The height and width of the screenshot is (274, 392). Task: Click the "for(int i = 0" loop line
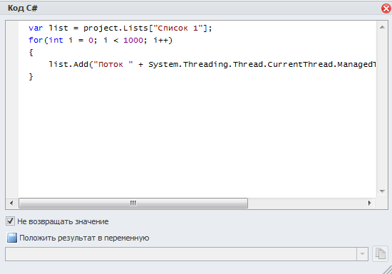click(100, 40)
